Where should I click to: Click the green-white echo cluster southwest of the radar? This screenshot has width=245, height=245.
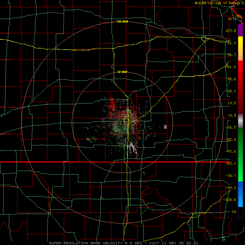(91, 139)
